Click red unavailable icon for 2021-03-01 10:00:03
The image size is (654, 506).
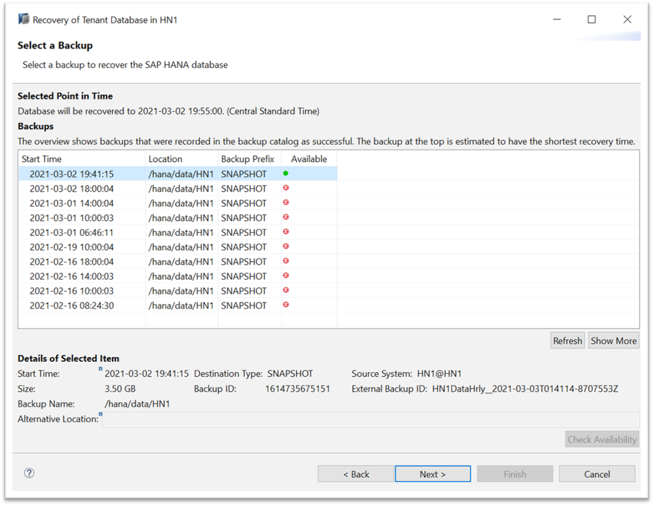(285, 217)
